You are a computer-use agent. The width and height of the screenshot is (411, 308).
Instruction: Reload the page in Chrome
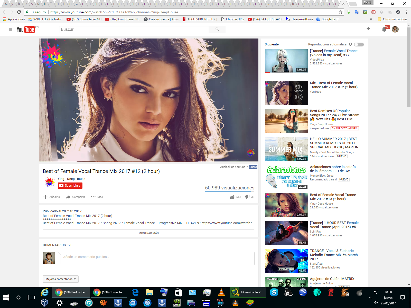19,12
